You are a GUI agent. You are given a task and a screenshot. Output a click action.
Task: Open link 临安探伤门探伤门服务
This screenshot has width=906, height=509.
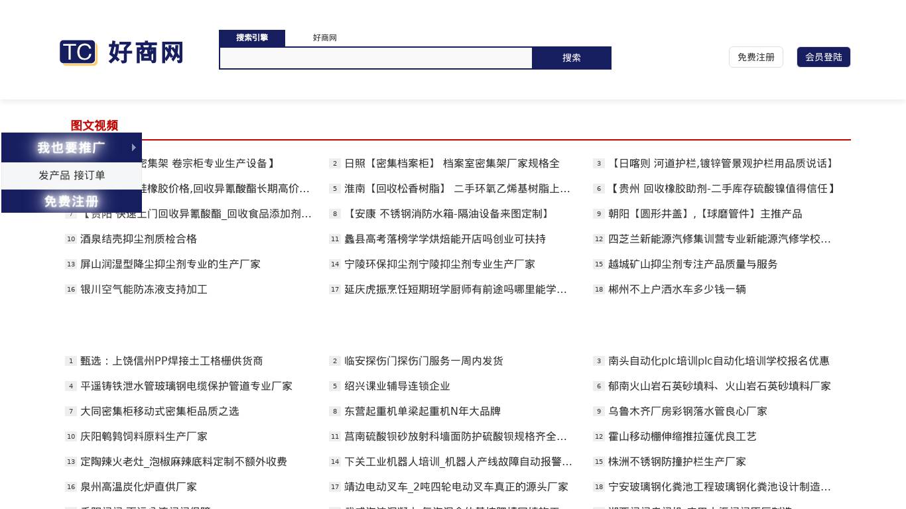click(424, 361)
